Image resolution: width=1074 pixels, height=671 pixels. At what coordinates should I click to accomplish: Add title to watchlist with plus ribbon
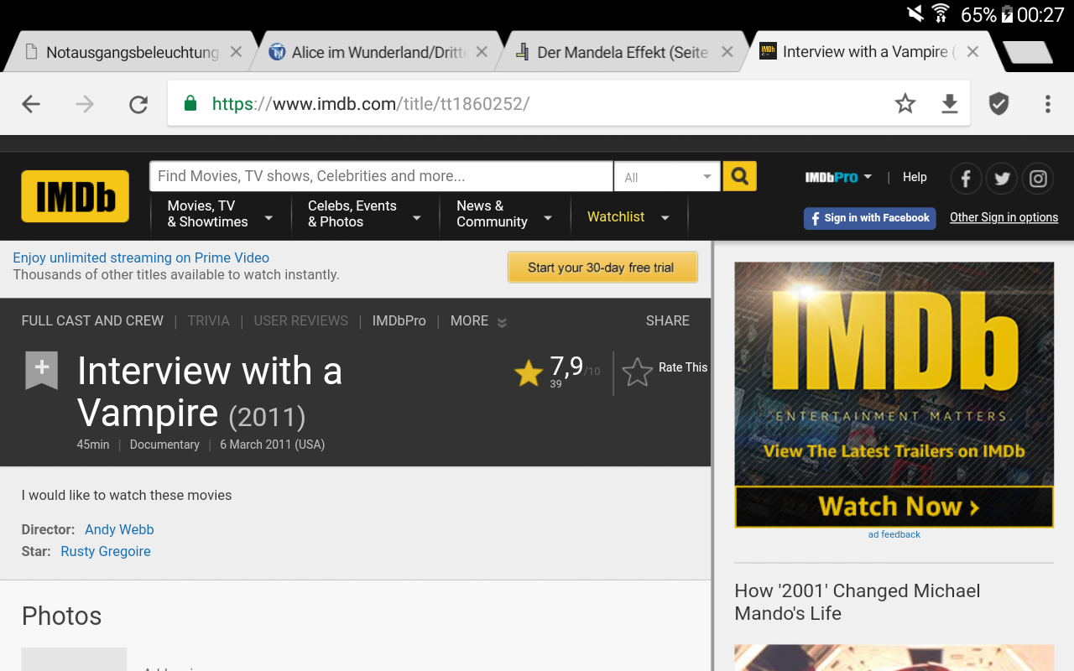pyautogui.click(x=42, y=370)
